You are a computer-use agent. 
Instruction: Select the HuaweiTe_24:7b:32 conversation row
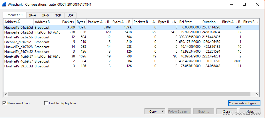click(x=131, y=51)
